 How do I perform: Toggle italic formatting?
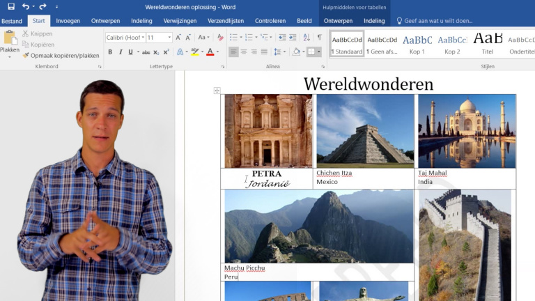[121, 52]
